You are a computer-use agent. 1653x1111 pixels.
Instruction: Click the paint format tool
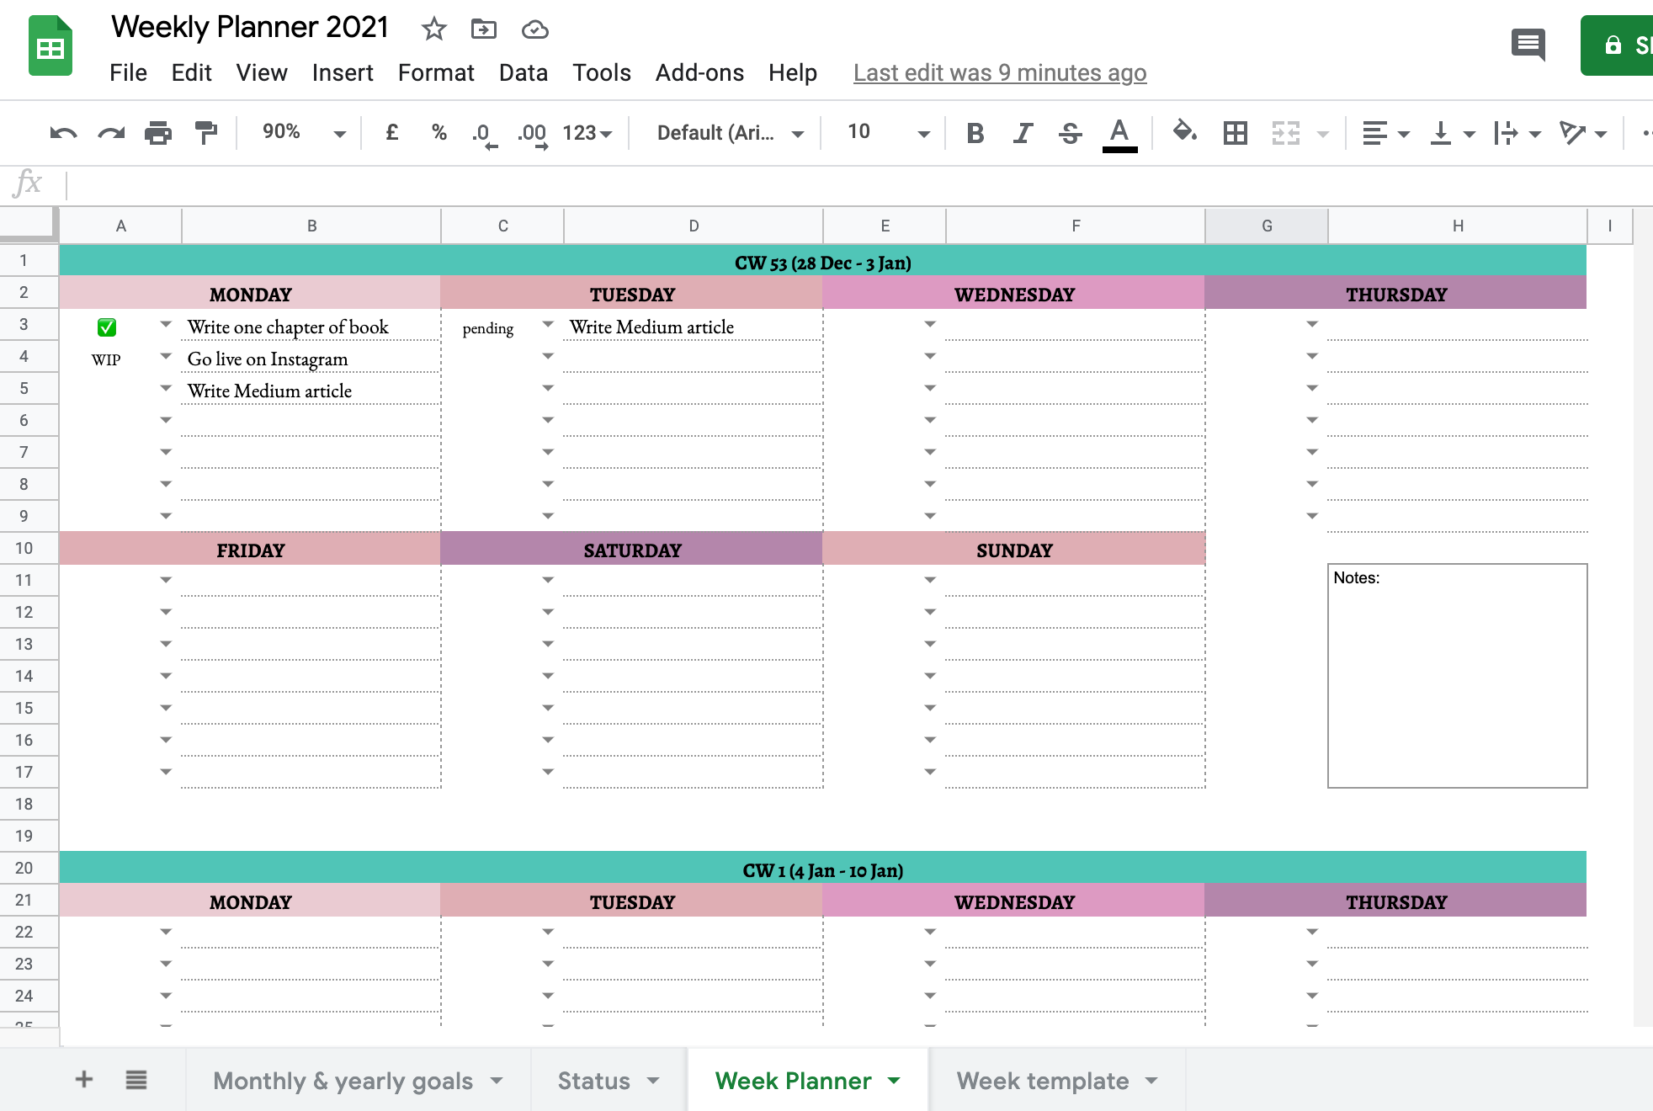point(206,132)
